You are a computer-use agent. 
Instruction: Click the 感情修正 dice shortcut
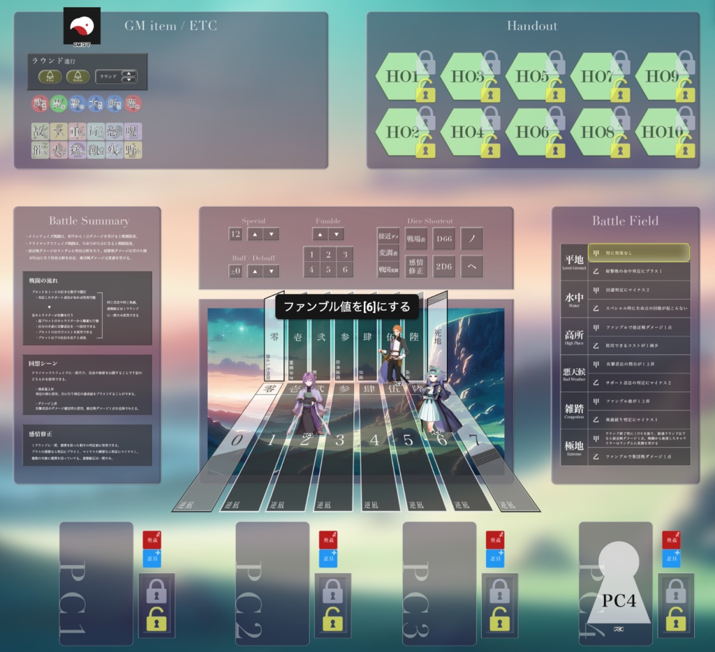(416, 267)
